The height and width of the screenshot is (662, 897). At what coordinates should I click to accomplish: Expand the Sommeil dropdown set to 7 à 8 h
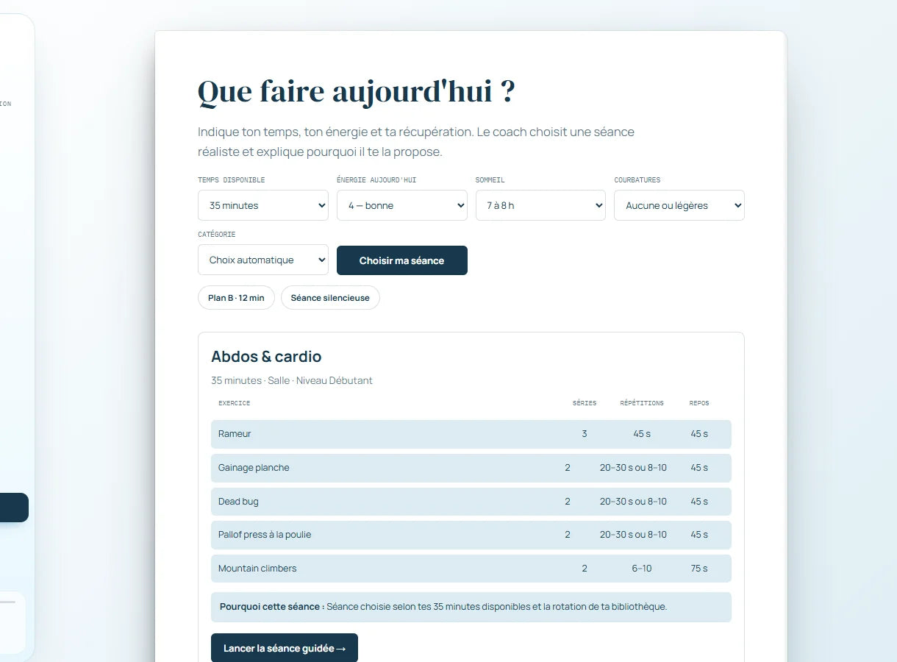click(540, 205)
